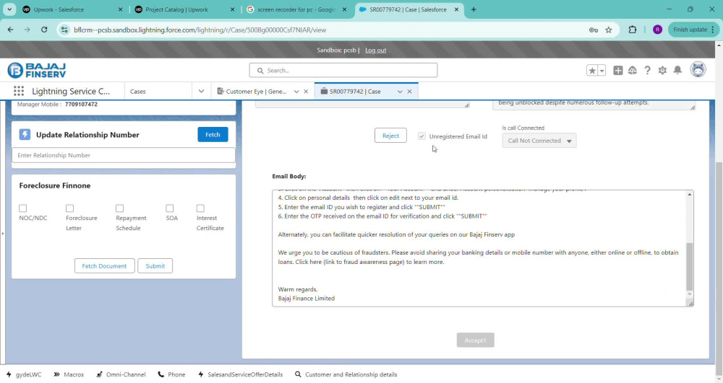The image size is (723, 383).
Task: Click the Email Body scrollbar thumb
Action: tap(689, 267)
